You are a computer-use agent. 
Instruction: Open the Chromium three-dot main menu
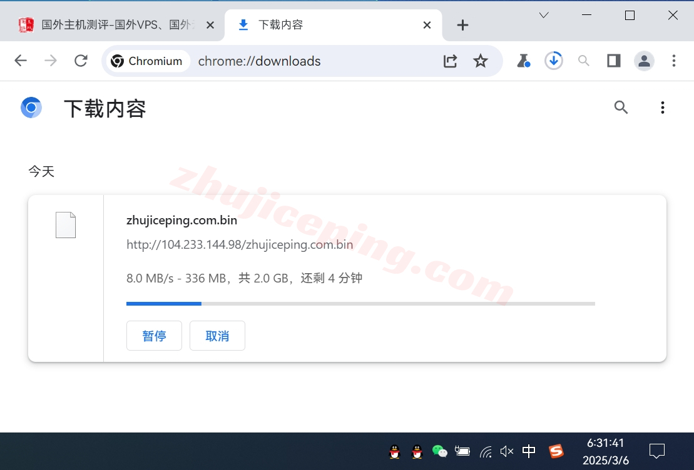(x=673, y=61)
